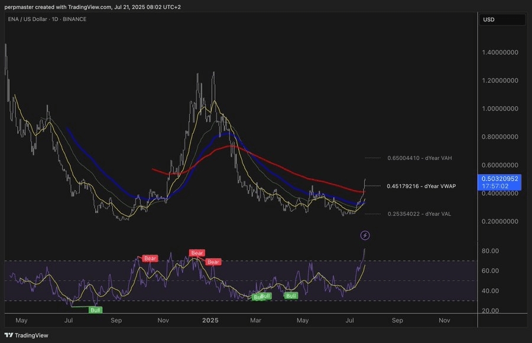
Task: Click the dYear VAL level label
Action: pyautogui.click(x=419, y=214)
